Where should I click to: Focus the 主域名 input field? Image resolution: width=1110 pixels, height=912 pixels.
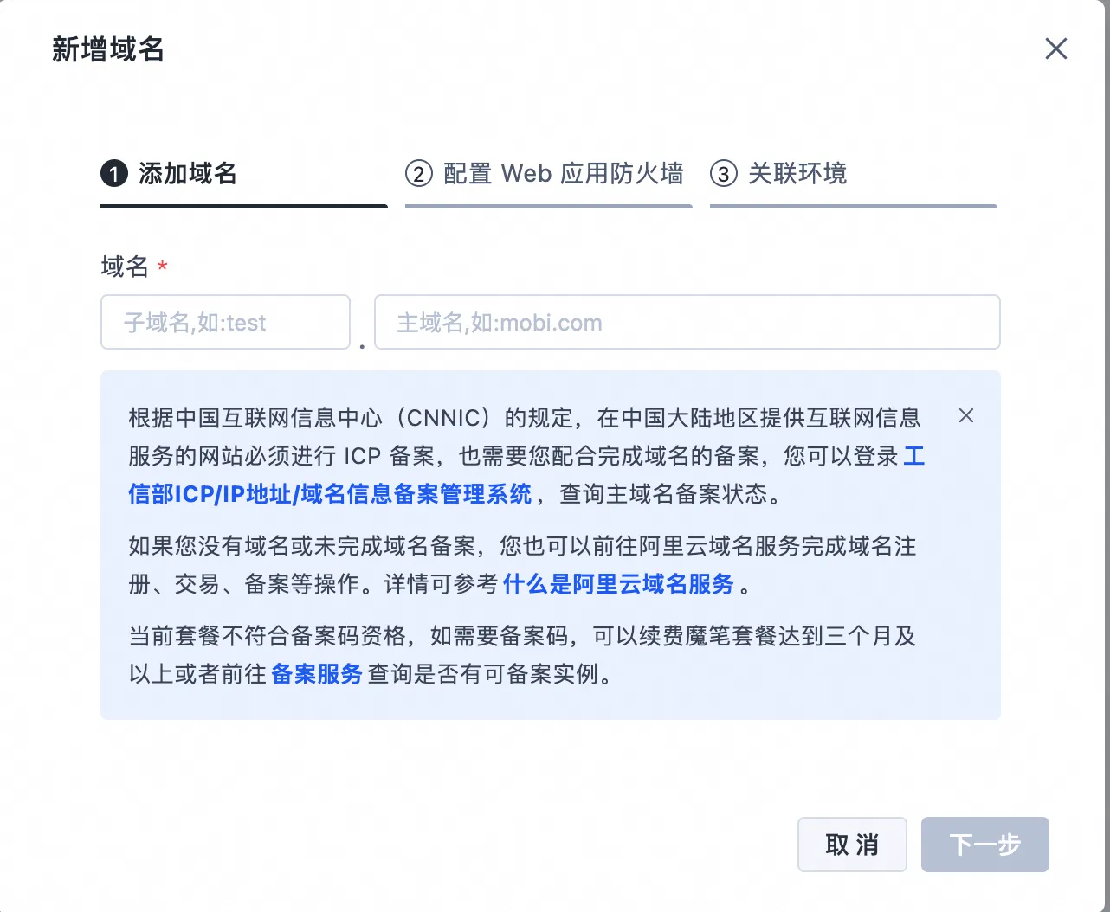pyautogui.click(x=687, y=322)
